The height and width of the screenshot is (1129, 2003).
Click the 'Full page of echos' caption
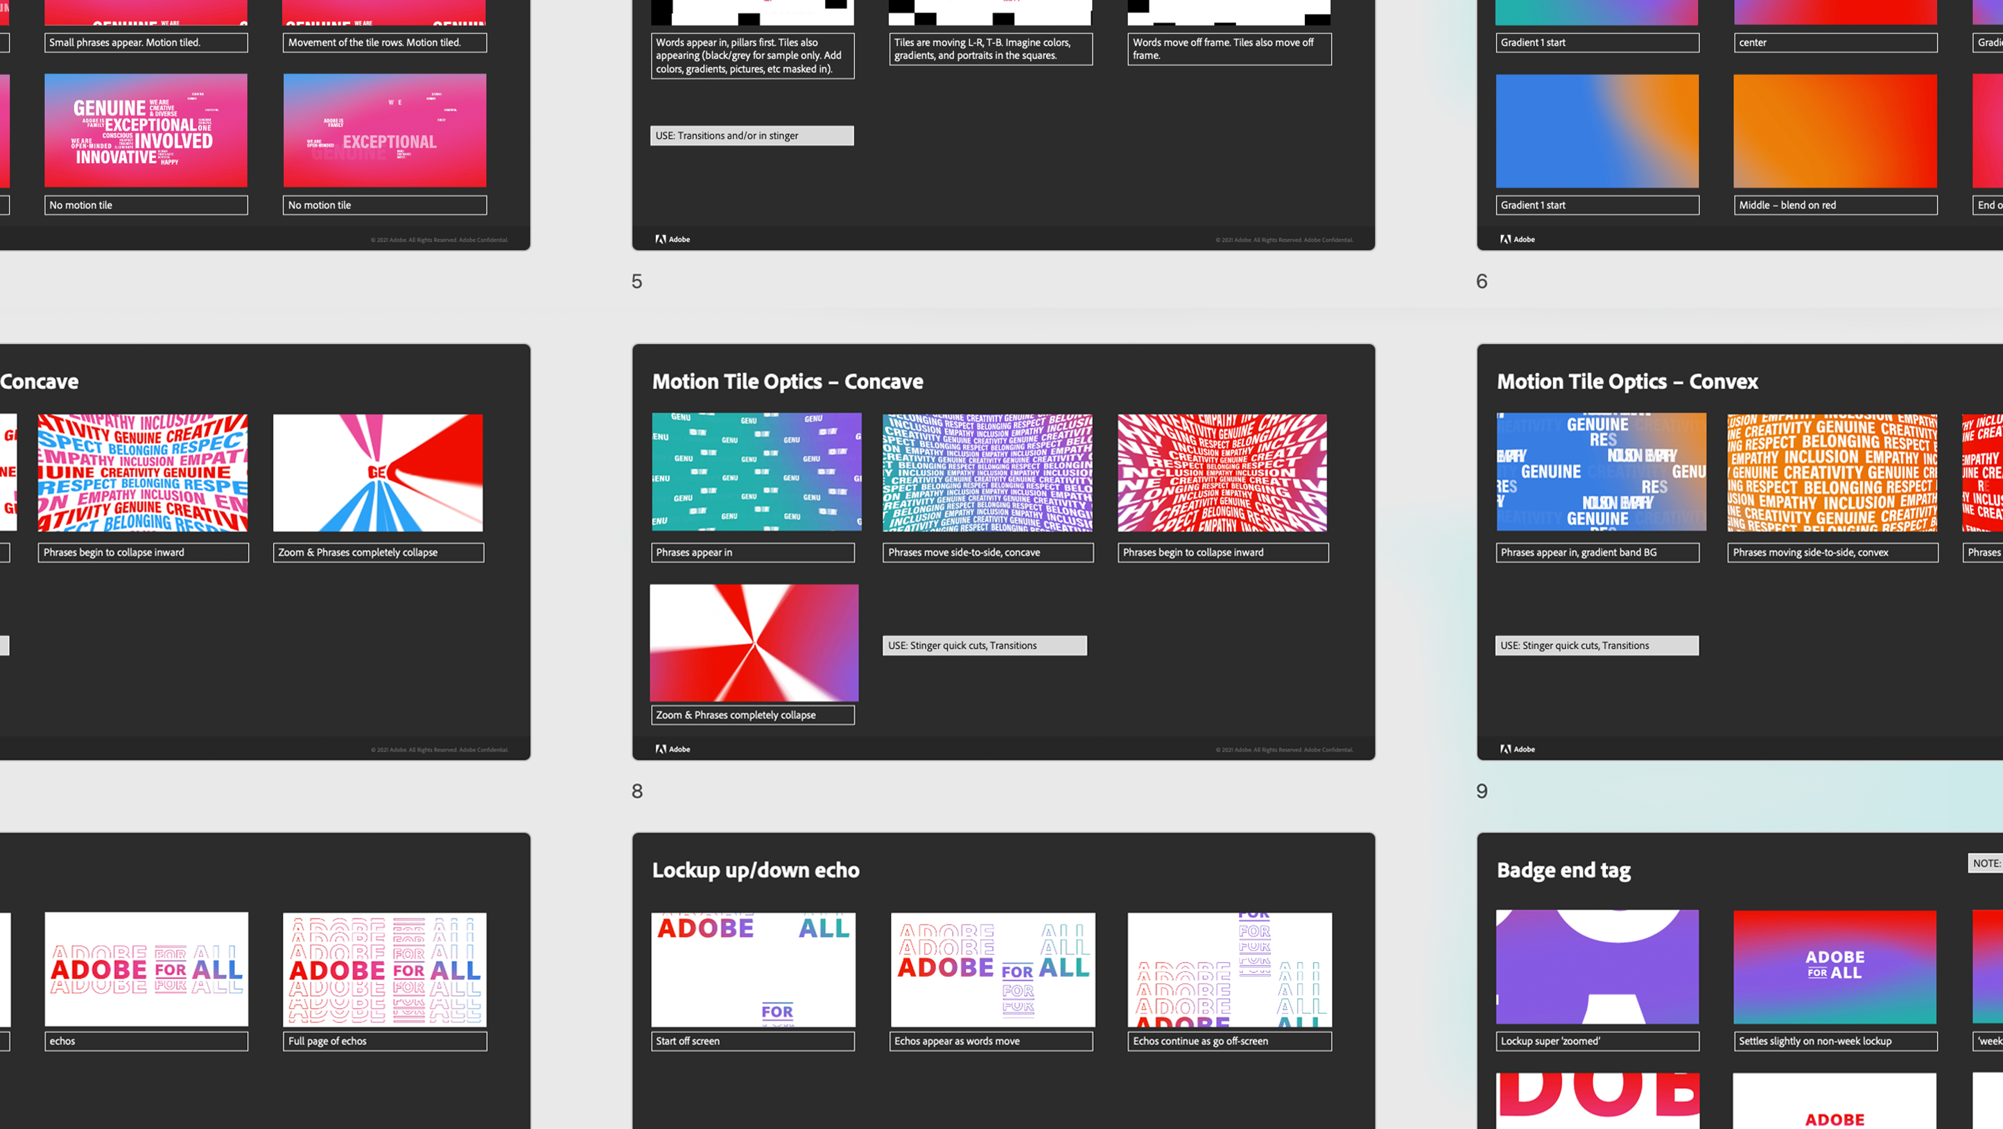pyautogui.click(x=385, y=1040)
